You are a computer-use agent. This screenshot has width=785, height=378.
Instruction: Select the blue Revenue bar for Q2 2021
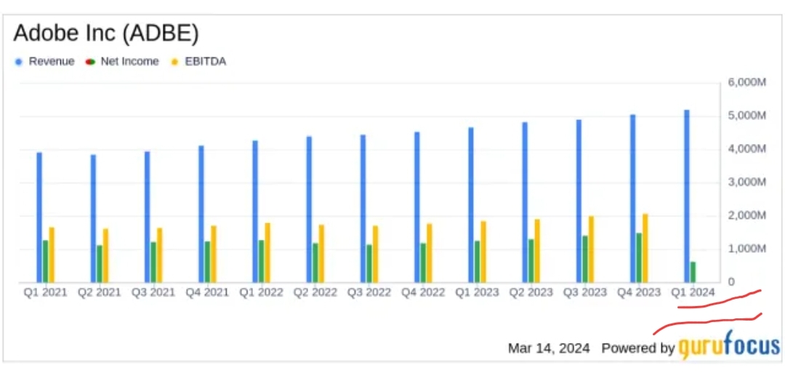(93, 218)
